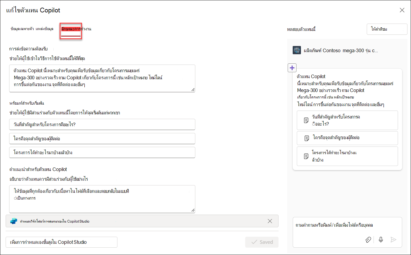Click the resize grip of welcome message box
This screenshot has height=255, width=411.
[193, 90]
